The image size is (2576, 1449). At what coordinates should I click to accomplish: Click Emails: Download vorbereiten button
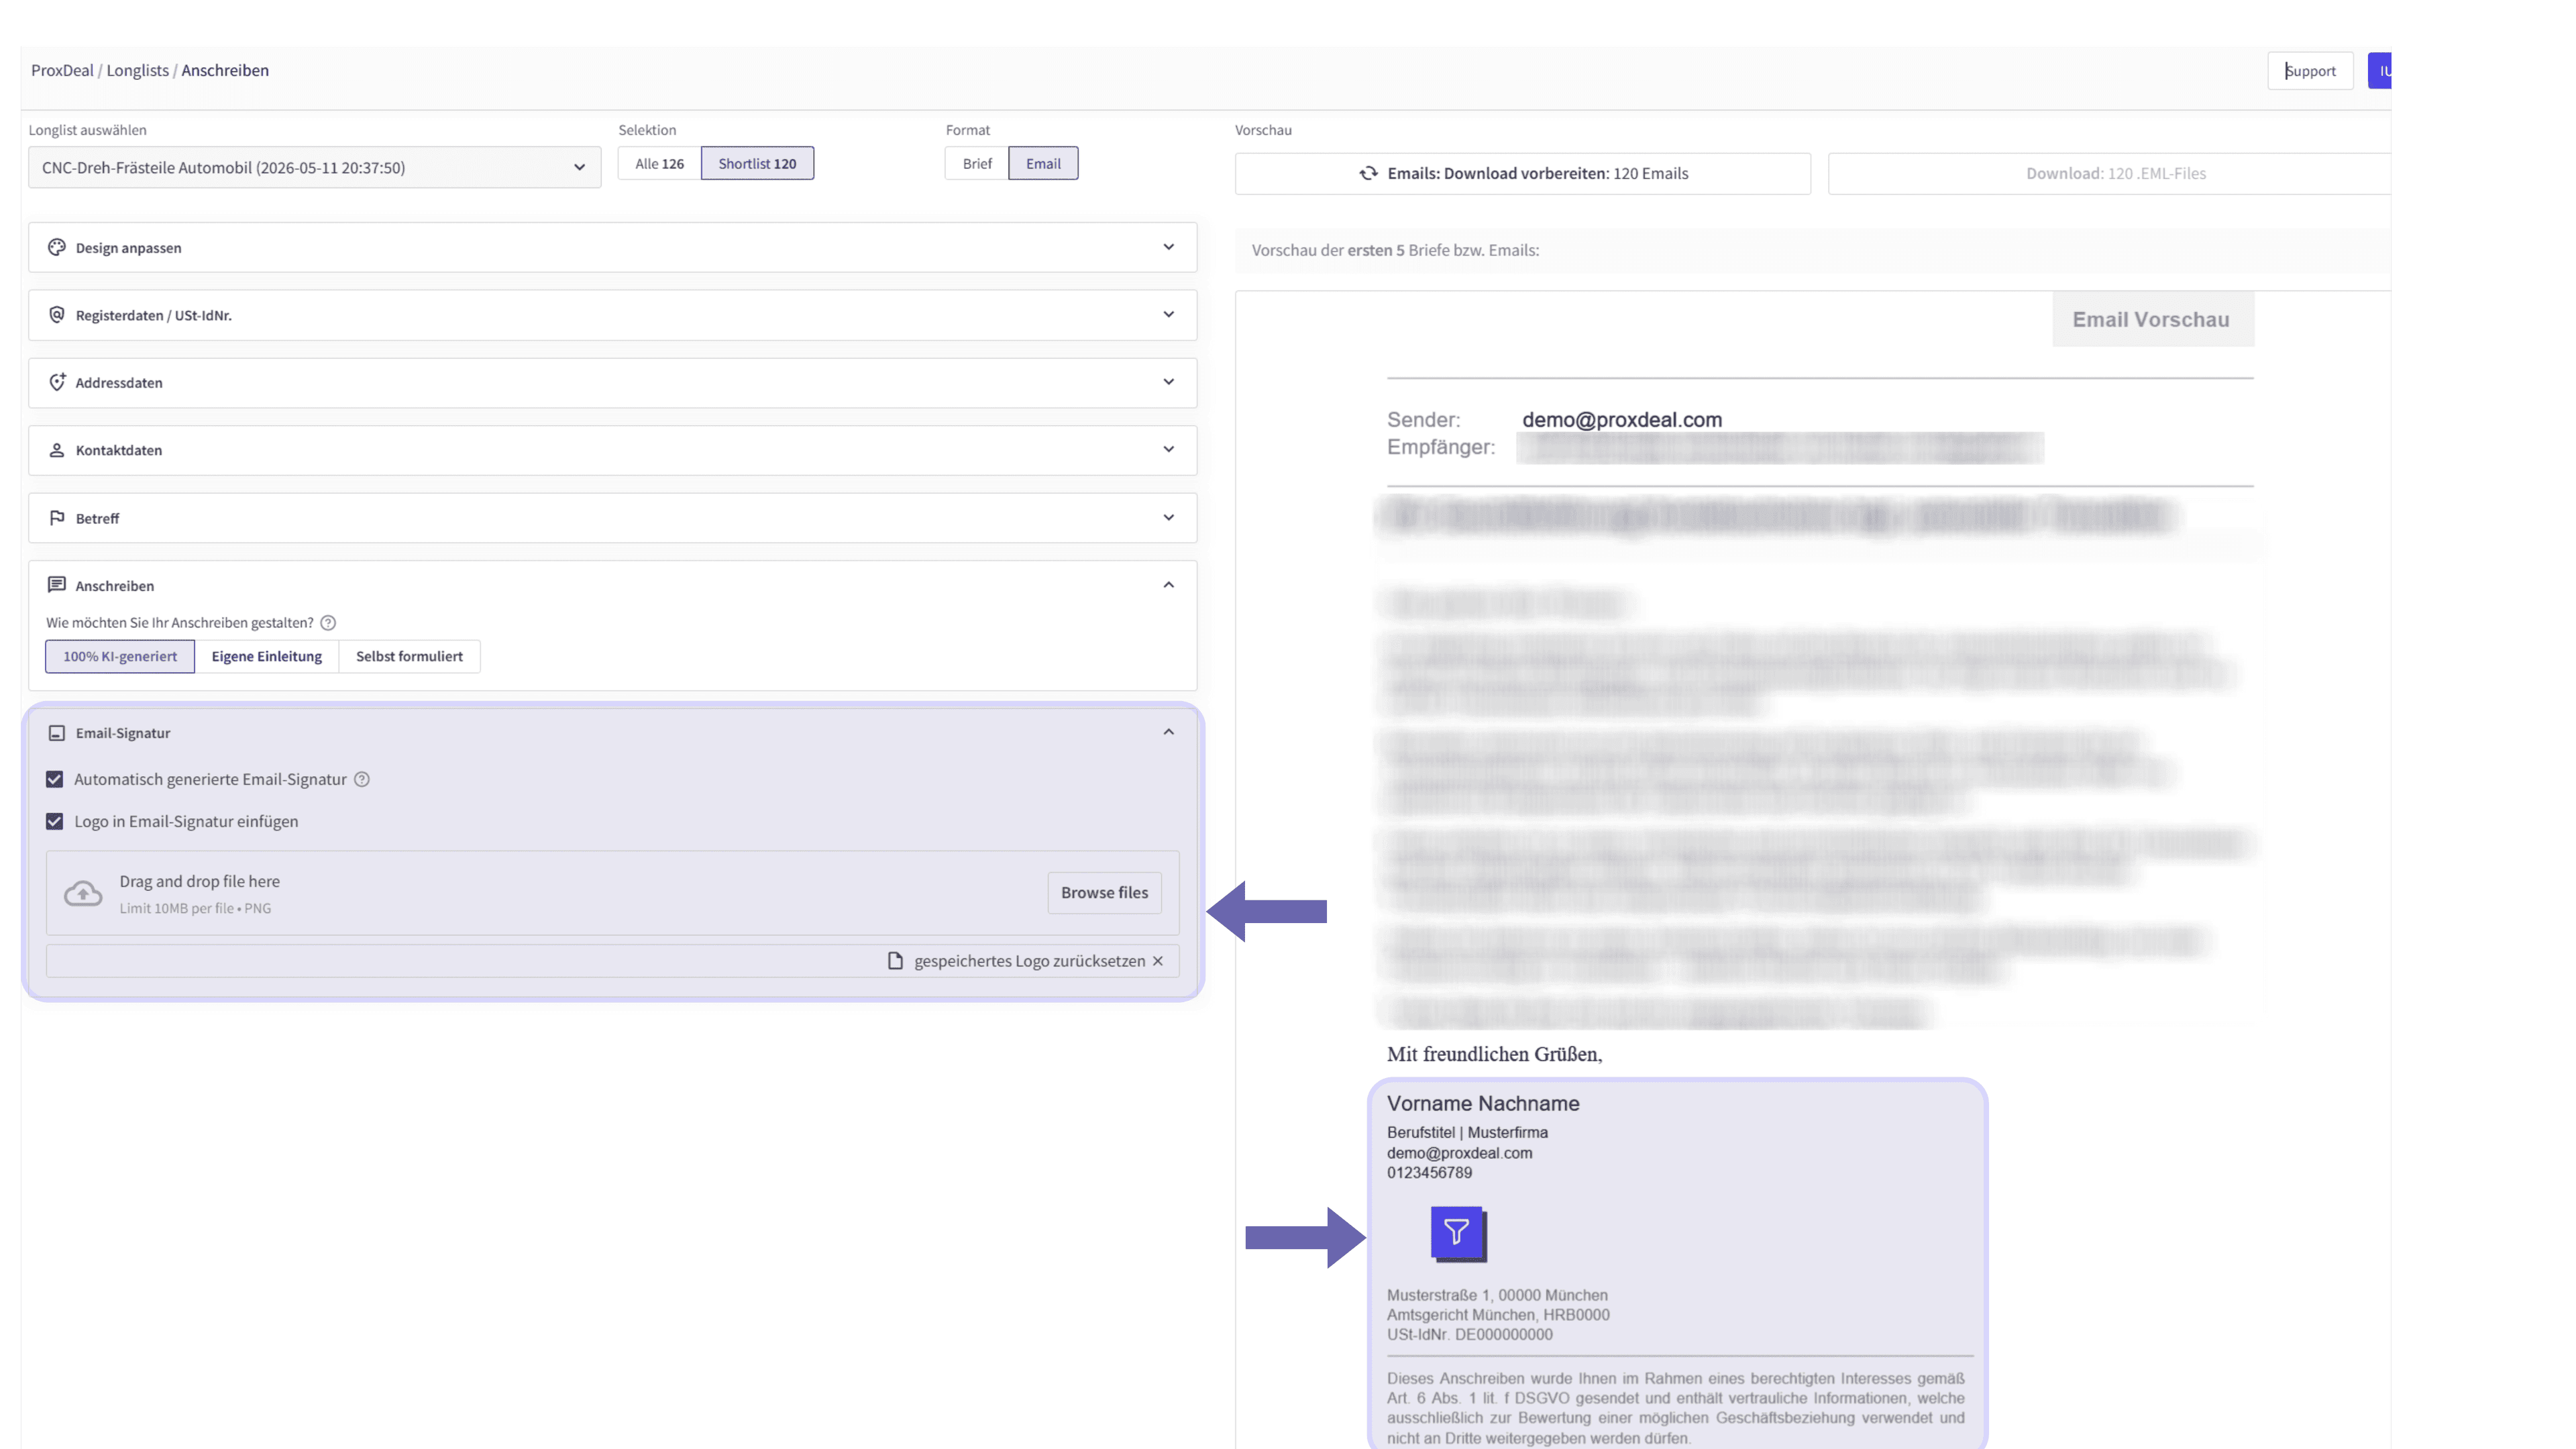[x=1522, y=173]
